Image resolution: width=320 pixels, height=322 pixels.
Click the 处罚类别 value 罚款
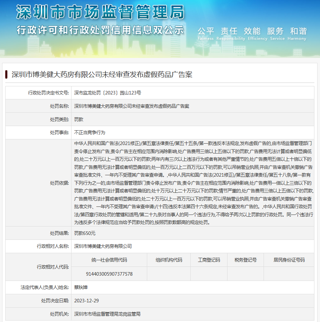[79, 119]
